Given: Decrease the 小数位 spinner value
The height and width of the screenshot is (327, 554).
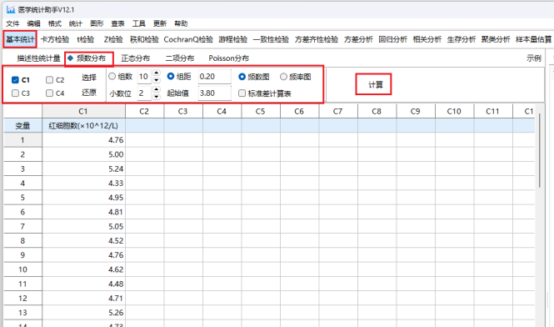Looking at the screenshot, I should (157, 97).
